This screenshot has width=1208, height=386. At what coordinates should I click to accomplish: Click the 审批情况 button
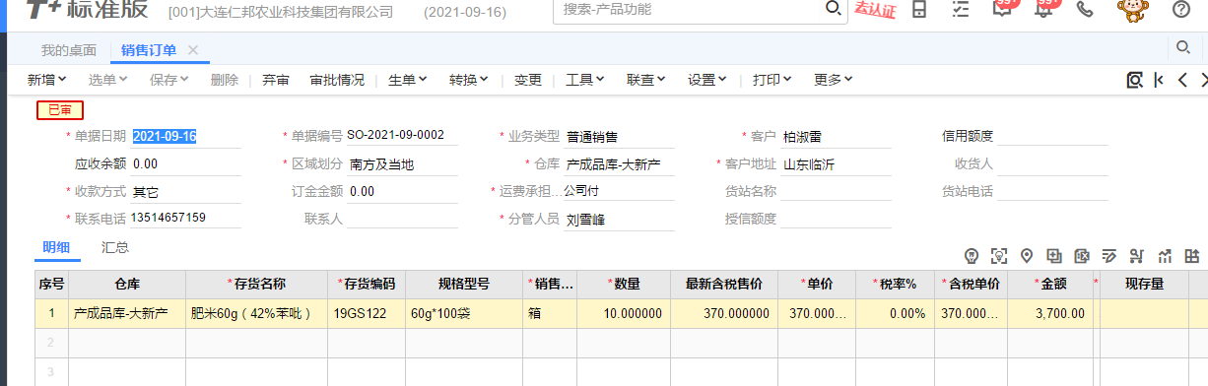coord(336,80)
